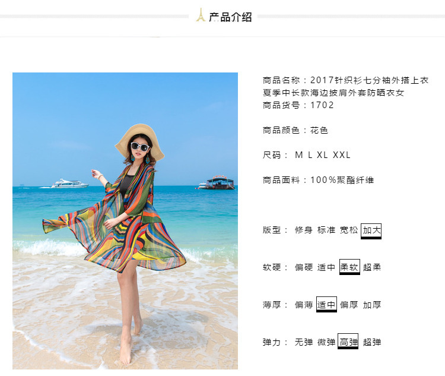This screenshot has height=376, width=445.
Task: Choose the 加厚 thickness option
Action: [x=371, y=305]
